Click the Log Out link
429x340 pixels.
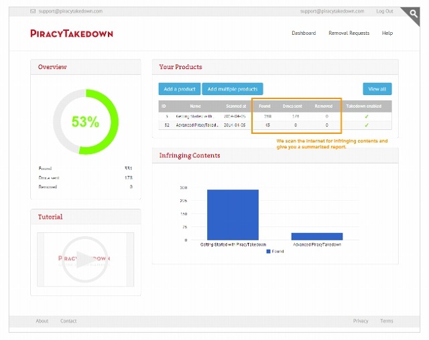coord(385,11)
